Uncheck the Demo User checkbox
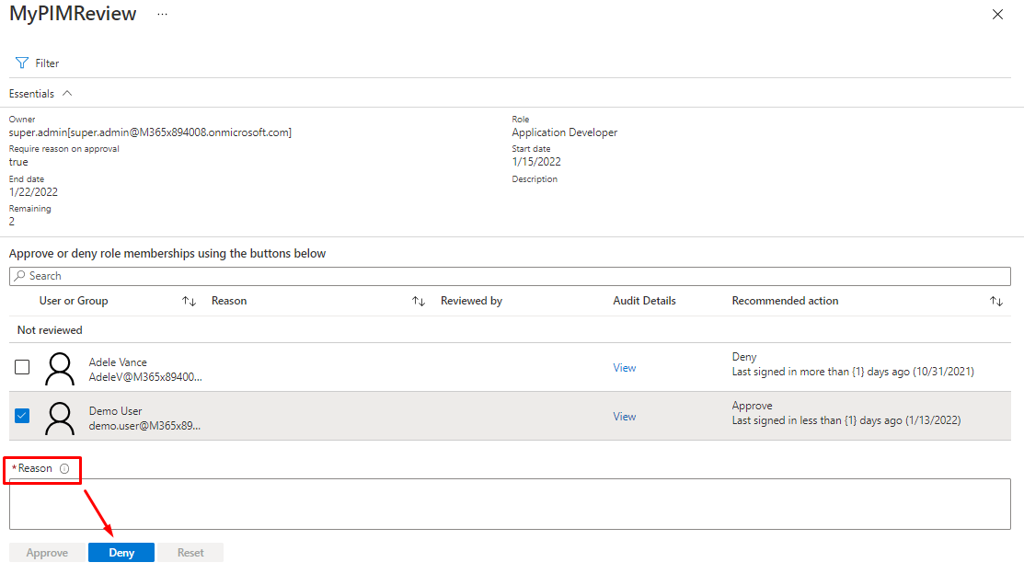This screenshot has width=1024, height=574. click(22, 416)
